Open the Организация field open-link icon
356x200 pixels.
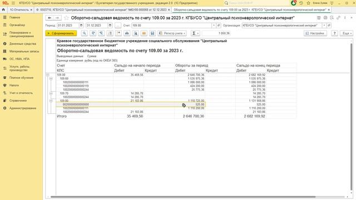(329, 26)
